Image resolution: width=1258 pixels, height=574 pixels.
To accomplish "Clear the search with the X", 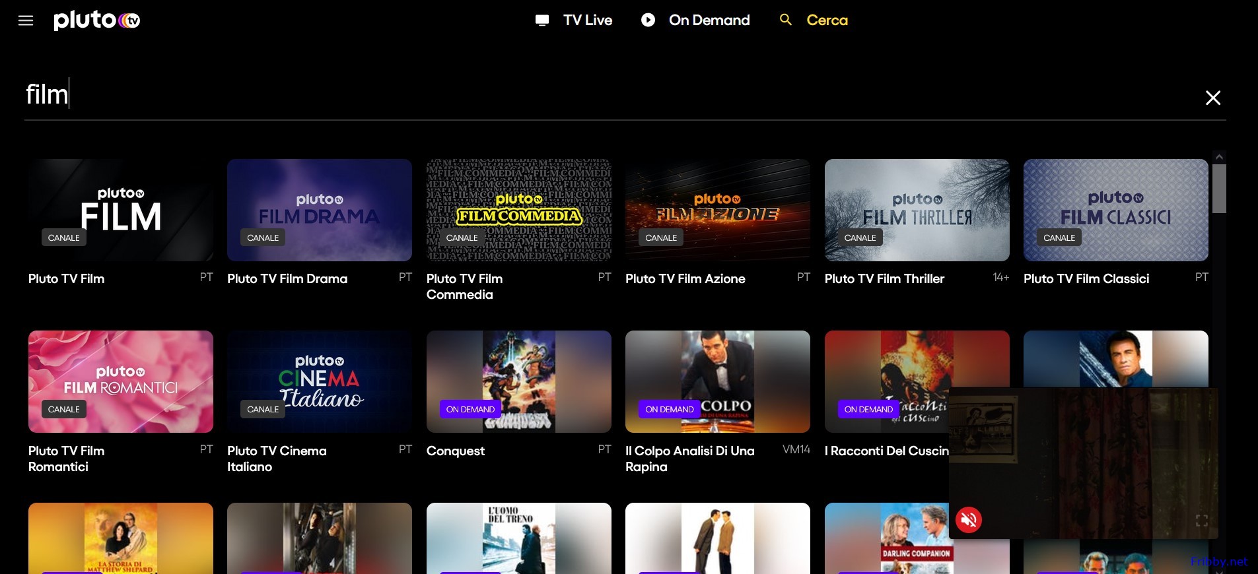I will point(1212,98).
